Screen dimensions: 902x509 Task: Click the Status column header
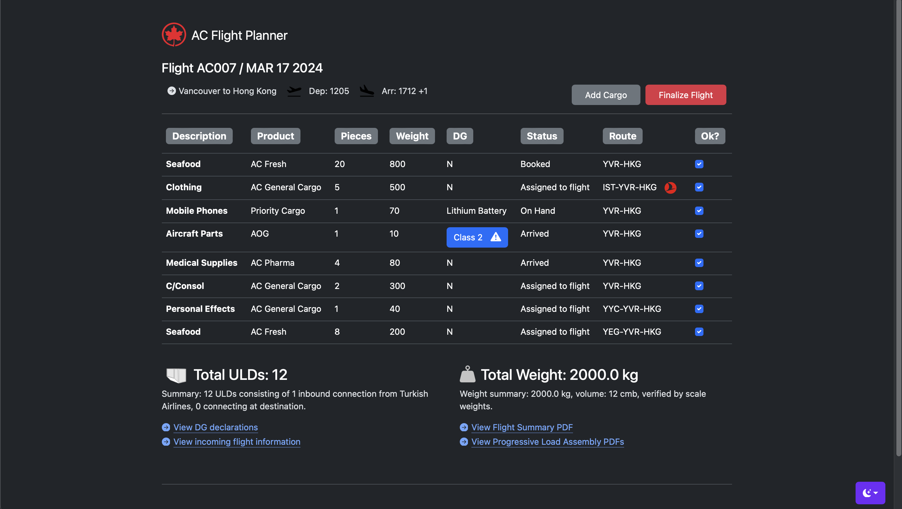(541, 136)
